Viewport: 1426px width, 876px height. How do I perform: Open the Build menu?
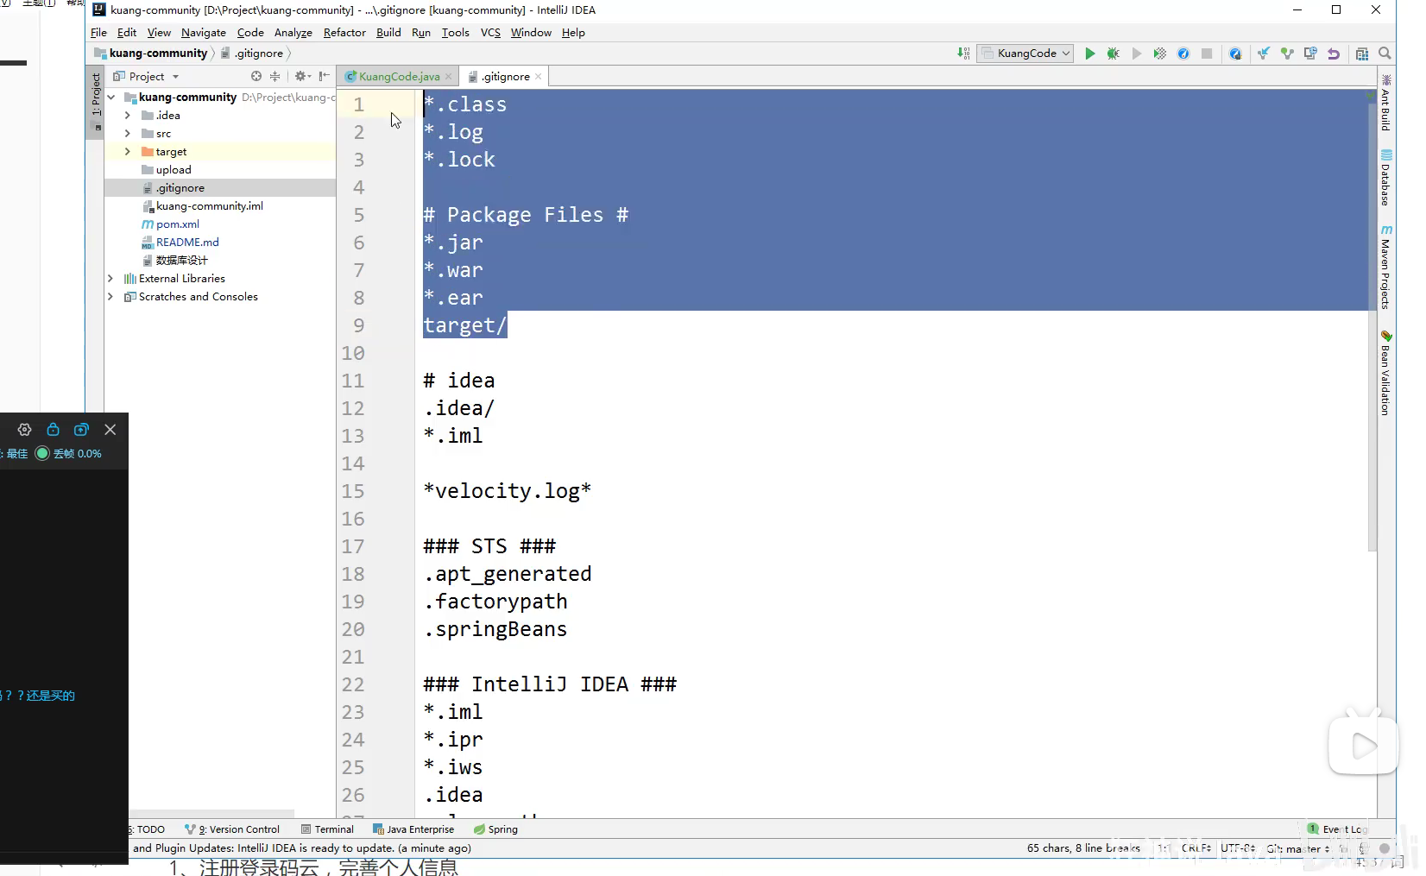click(x=388, y=32)
